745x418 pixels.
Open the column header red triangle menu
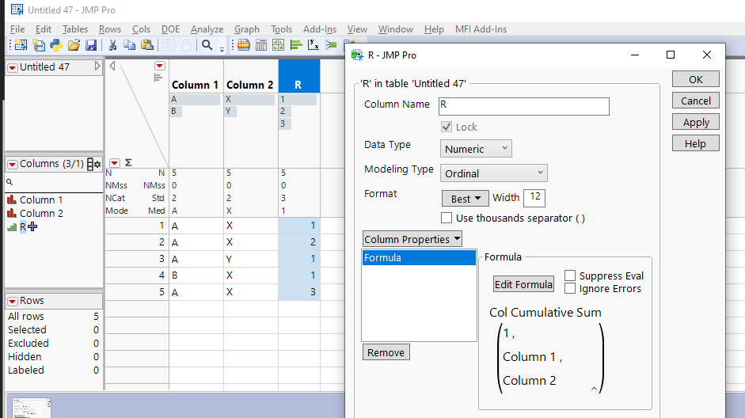tap(160, 66)
